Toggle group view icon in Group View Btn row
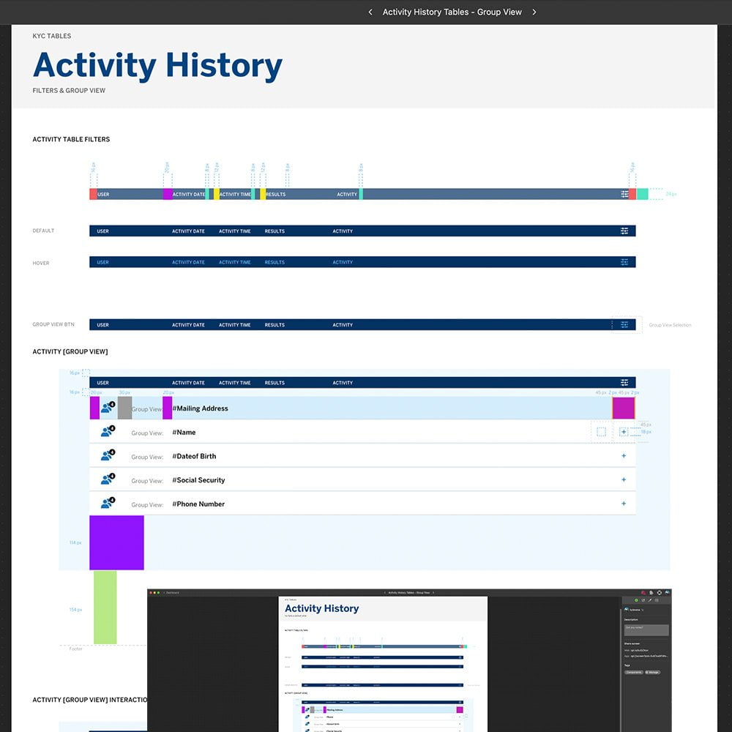Image resolution: width=732 pixels, height=732 pixels. (x=624, y=324)
